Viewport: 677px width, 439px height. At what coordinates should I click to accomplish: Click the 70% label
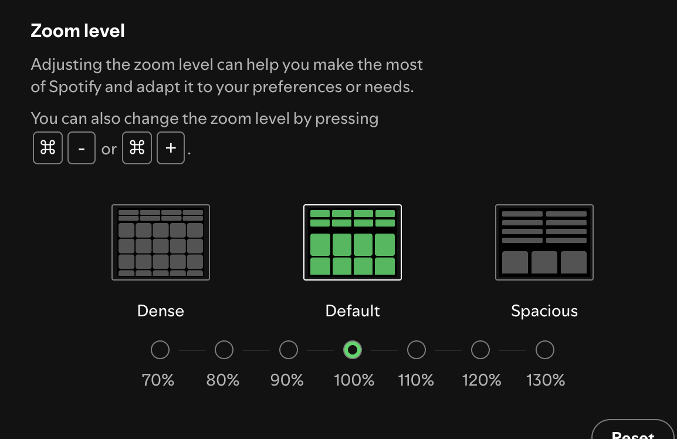pyautogui.click(x=158, y=380)
